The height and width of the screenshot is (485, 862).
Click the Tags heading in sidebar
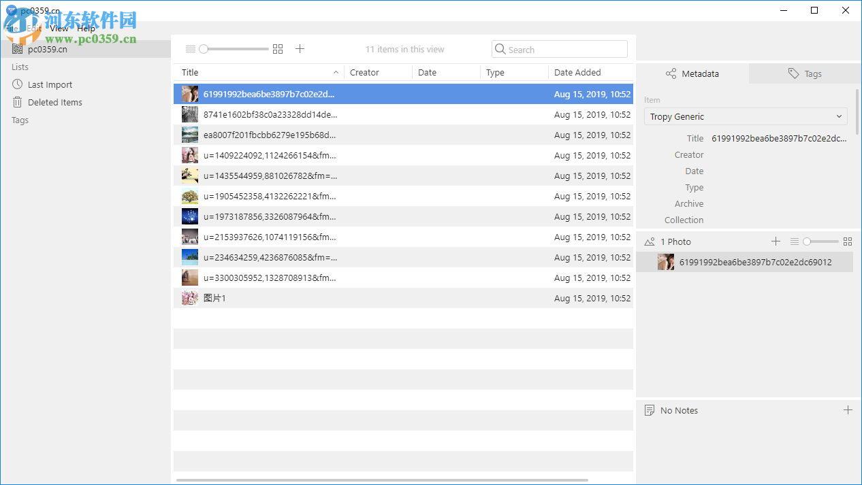[20, 120]
